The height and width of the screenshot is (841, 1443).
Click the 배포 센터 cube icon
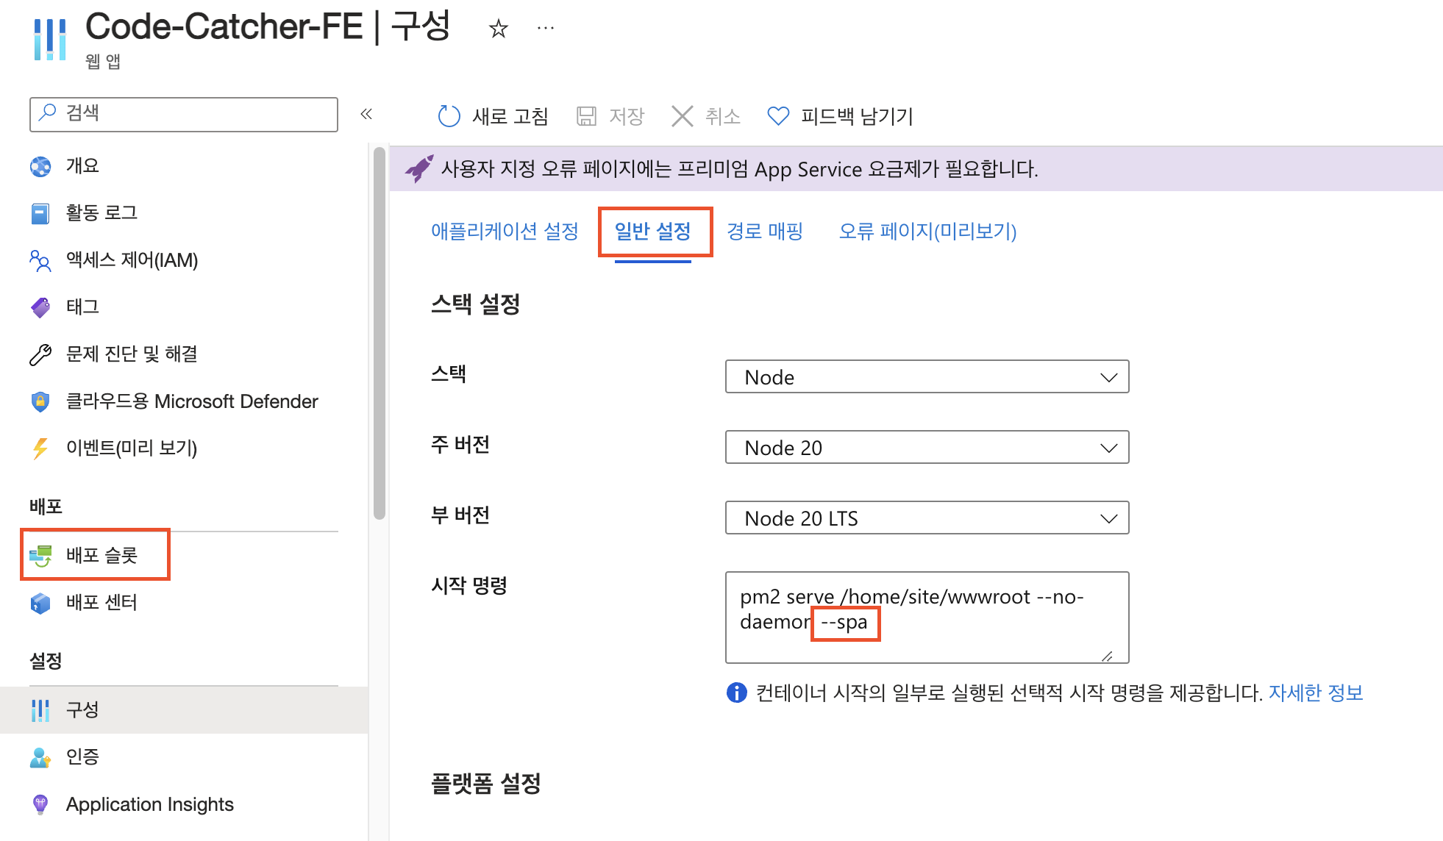tap(40, 604)
